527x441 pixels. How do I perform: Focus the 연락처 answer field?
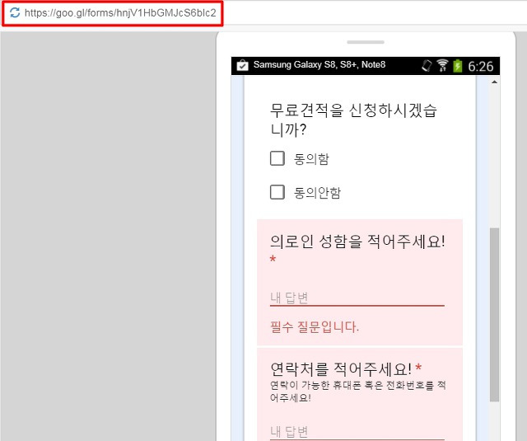pyautogui.click(x=357, y=432)
